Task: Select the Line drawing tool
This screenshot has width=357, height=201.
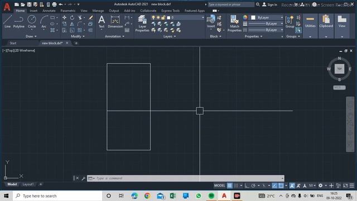Action: click(7, 21)
